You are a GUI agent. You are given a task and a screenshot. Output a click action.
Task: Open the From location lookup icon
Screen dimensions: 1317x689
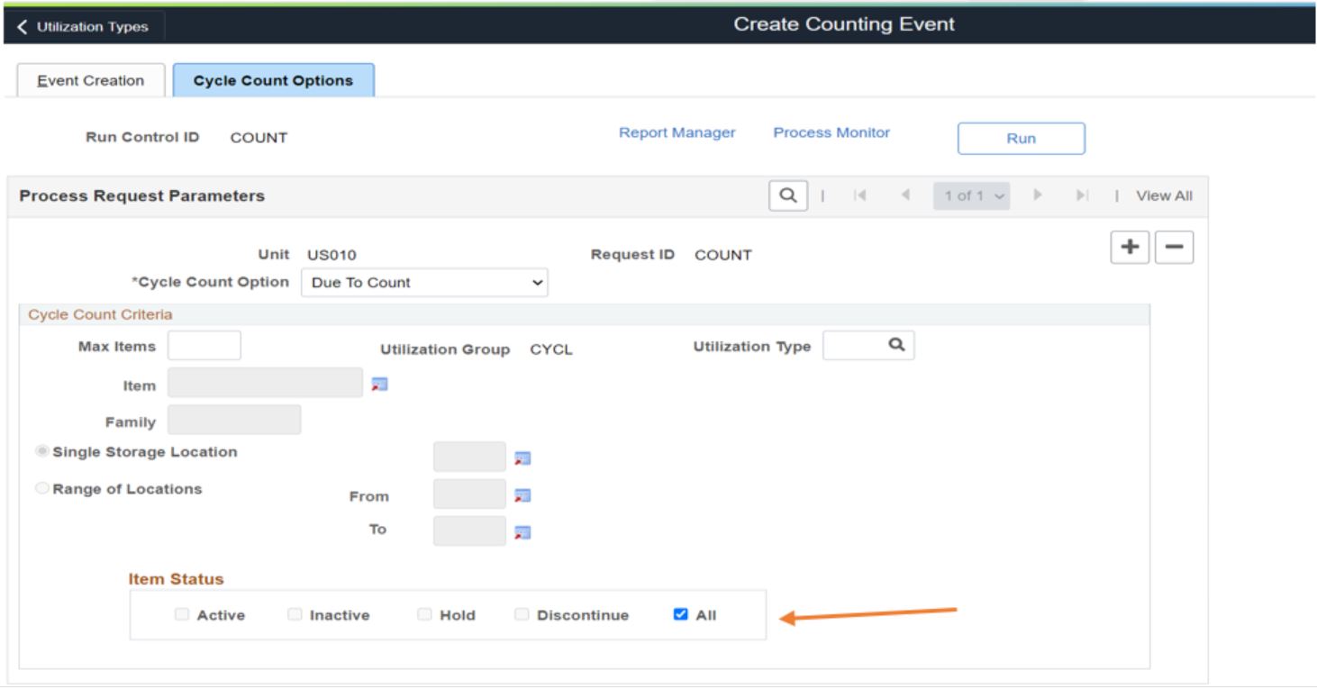click(x=522, y=494)
